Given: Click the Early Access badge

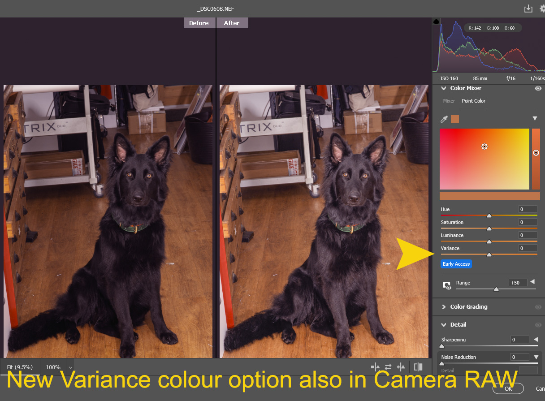Looking at the screenshot, I should pyautogui.click(x=456, y=264).
